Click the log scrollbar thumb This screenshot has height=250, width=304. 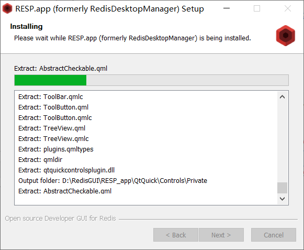283,188
